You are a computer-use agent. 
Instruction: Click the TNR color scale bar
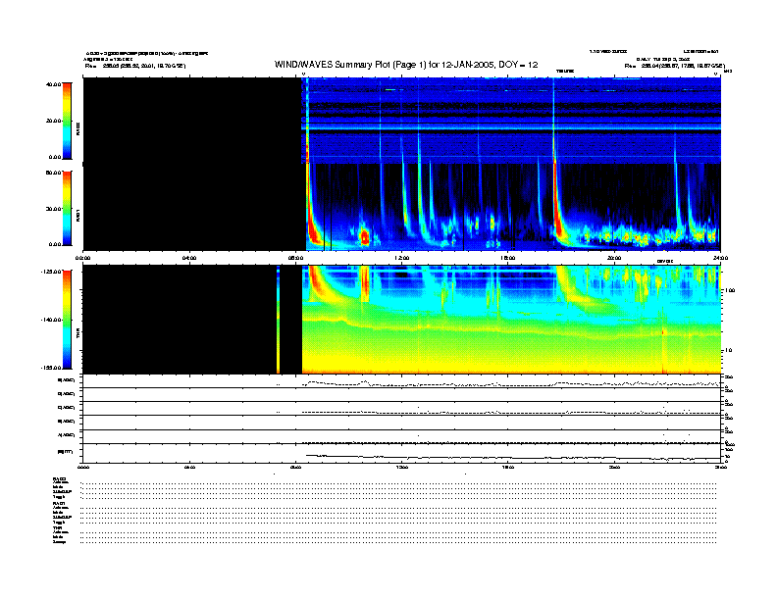click(x=67, y=320)
